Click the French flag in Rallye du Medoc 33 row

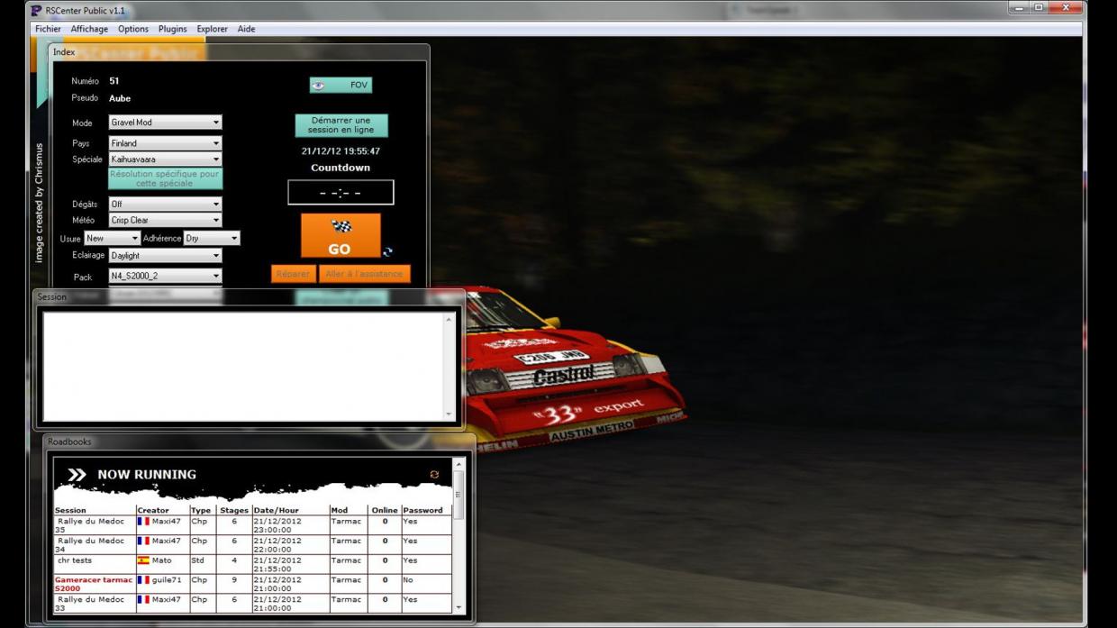[143, 599]
